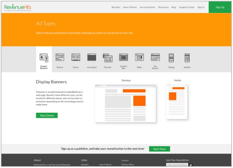Click the About footer heading
The height and width of the screenshot is (168, 233).
click(x=37, y=160)
